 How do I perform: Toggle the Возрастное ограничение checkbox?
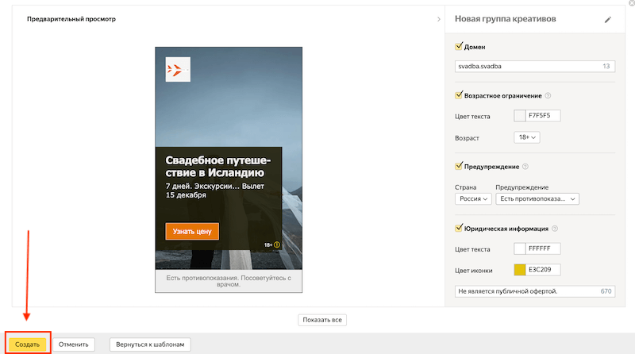click(459, 95)
